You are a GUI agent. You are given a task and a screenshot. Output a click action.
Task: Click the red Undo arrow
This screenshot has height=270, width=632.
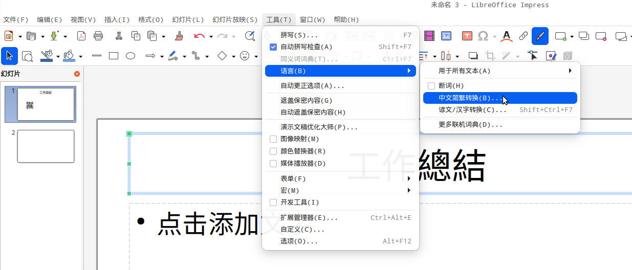coord(200,36)
